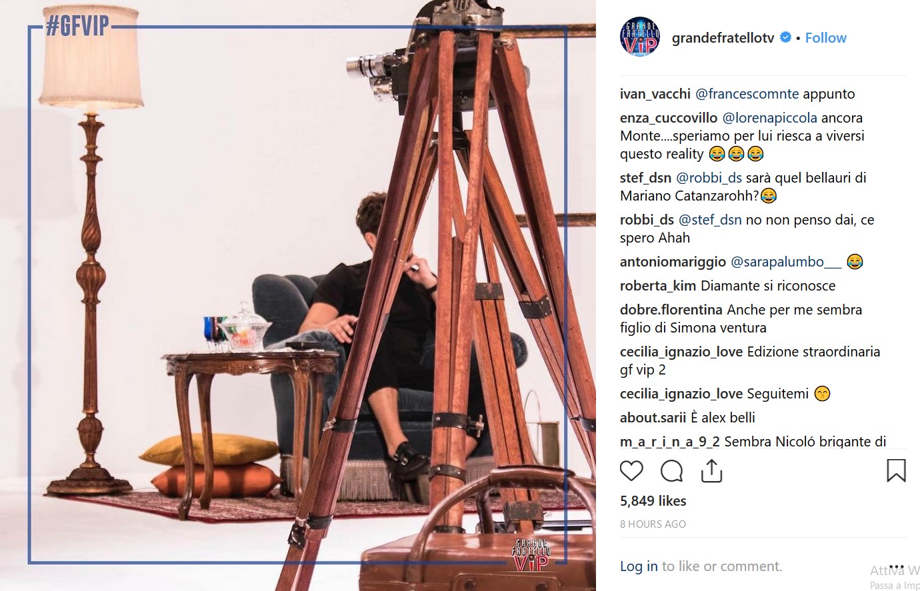Screen dimensions: 920x591
Task: Open the @francescomnte mention
Action: coord(747,94)
